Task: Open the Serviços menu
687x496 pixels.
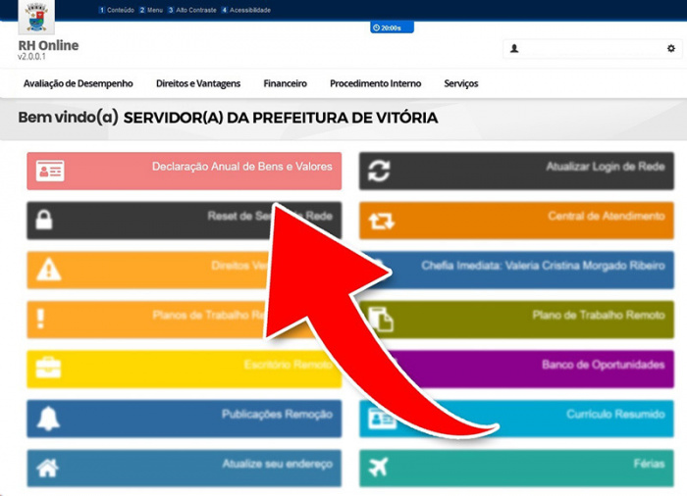Action: [x=461, y=83]
